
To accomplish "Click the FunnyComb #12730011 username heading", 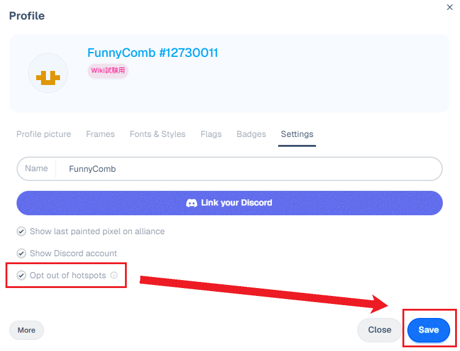I will coord(153,53).
